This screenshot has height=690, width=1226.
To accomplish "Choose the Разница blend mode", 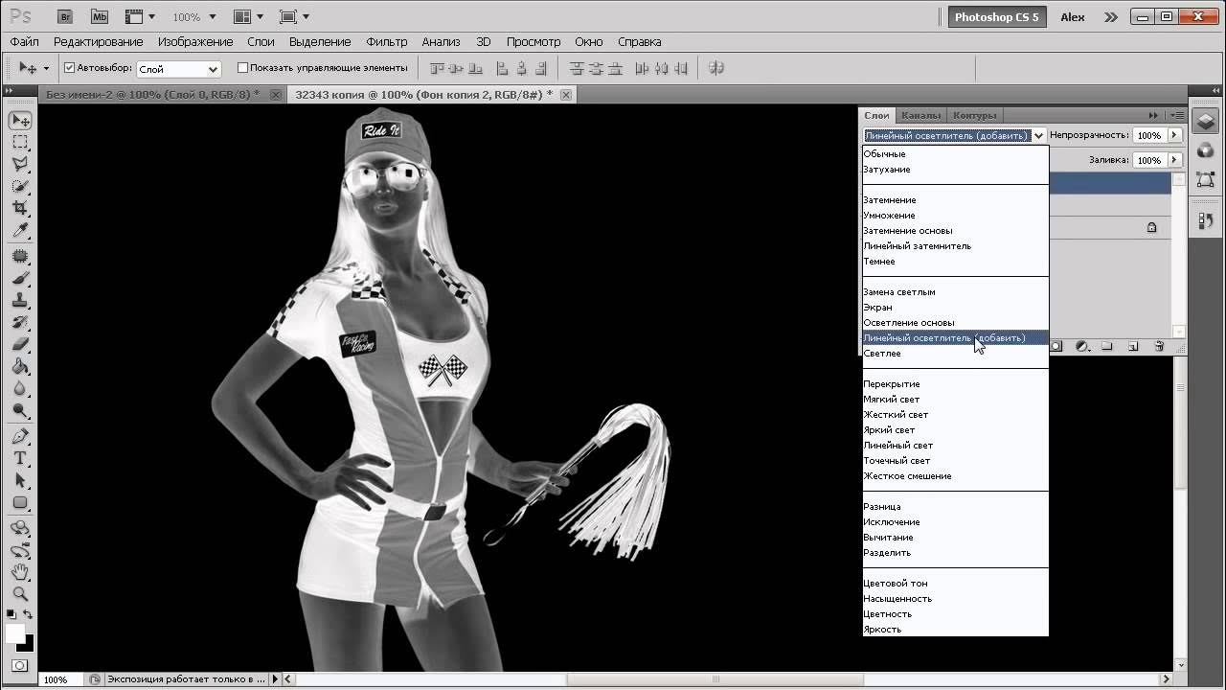I will point(955,507).
